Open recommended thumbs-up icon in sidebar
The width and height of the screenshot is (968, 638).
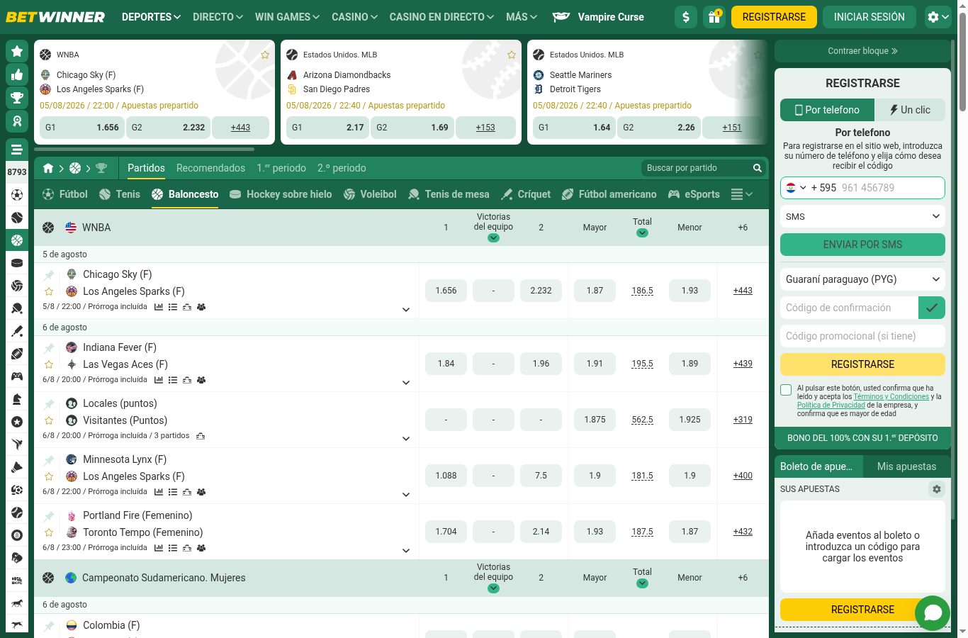point(17,74)
